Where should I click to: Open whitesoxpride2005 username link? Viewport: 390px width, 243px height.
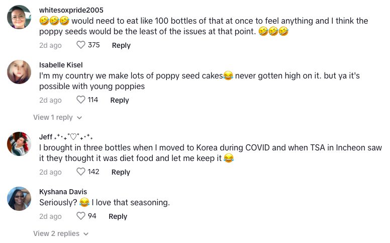[71, 10]
